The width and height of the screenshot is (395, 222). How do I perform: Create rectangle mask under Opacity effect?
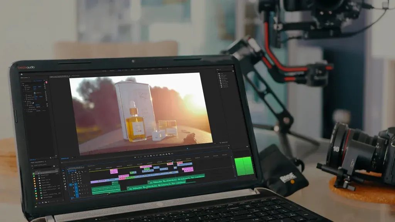pos(30,103)
